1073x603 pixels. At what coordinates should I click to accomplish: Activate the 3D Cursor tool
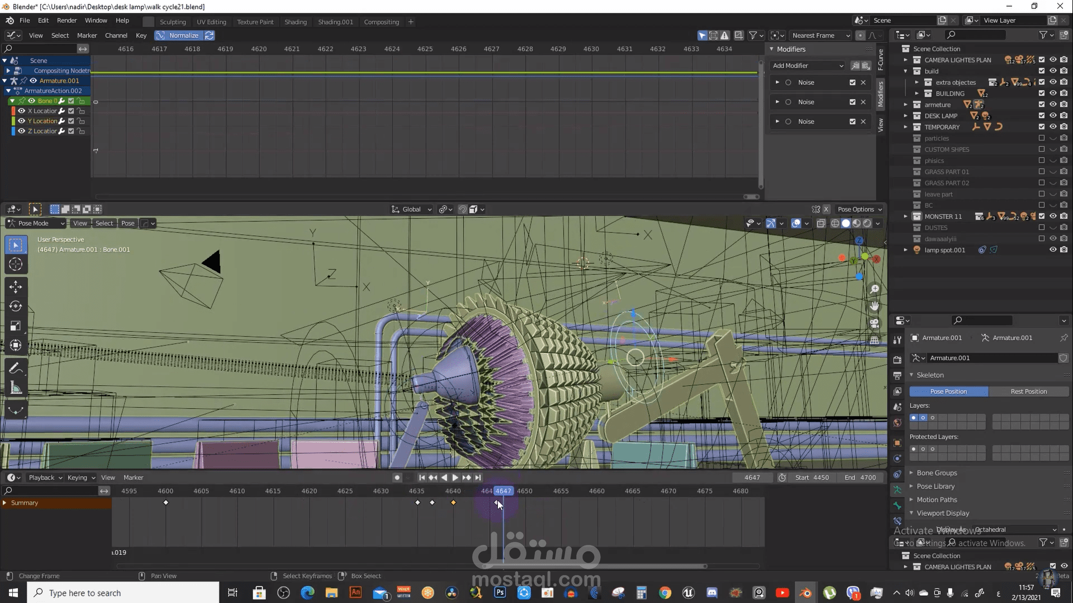point(16,264)
